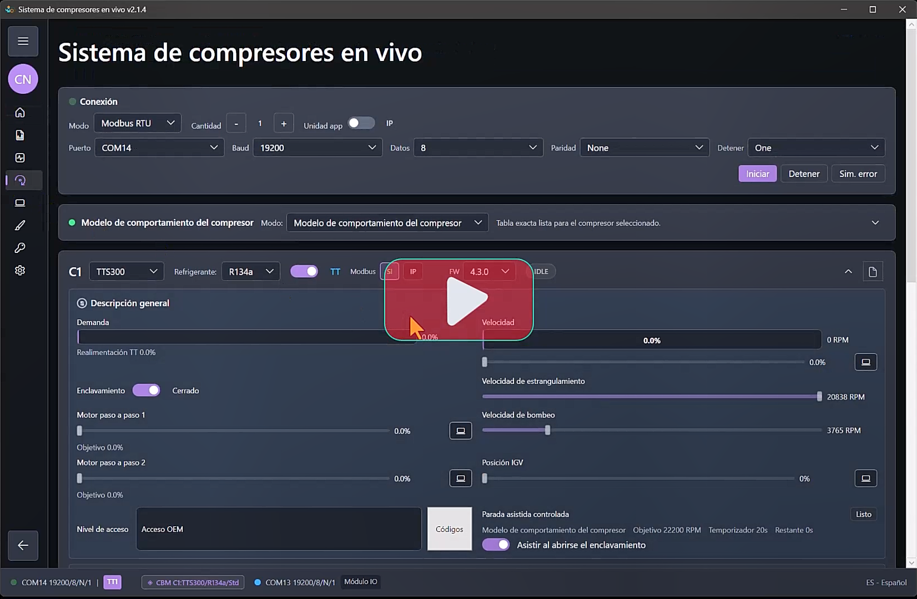Decrease Cantidad with minus button
The image size is (917, 599).
point(236,124)
